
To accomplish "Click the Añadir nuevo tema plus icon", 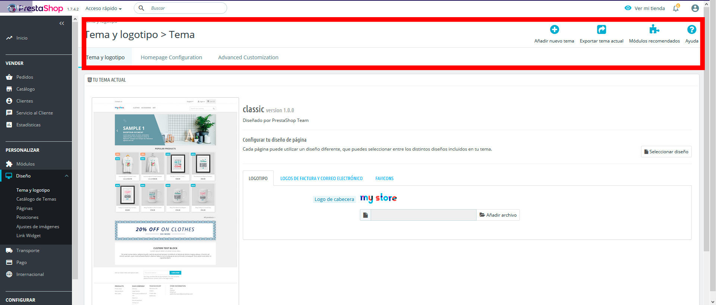I will 554,29.
